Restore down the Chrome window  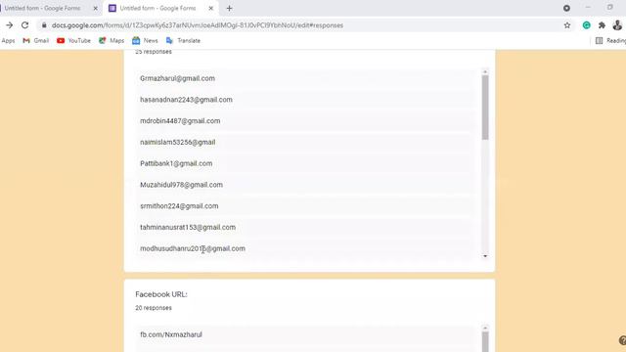coord(610,8)
